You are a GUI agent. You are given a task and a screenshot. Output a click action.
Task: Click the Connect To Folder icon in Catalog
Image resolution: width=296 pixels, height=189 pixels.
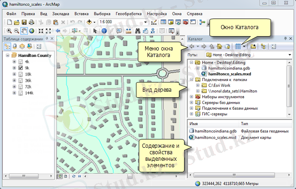(x=253, y=46)
